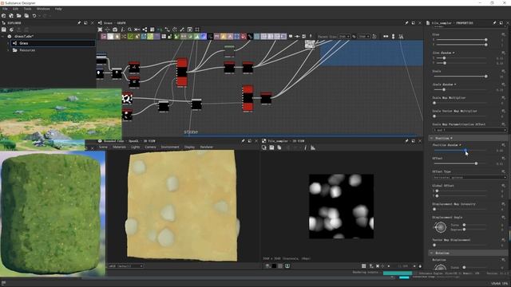Image resolution: width=511 pixels, height=287 pixels.
Task: Open the Scale Map Parametrization Affect dropdown
Action: click(469, 130)
